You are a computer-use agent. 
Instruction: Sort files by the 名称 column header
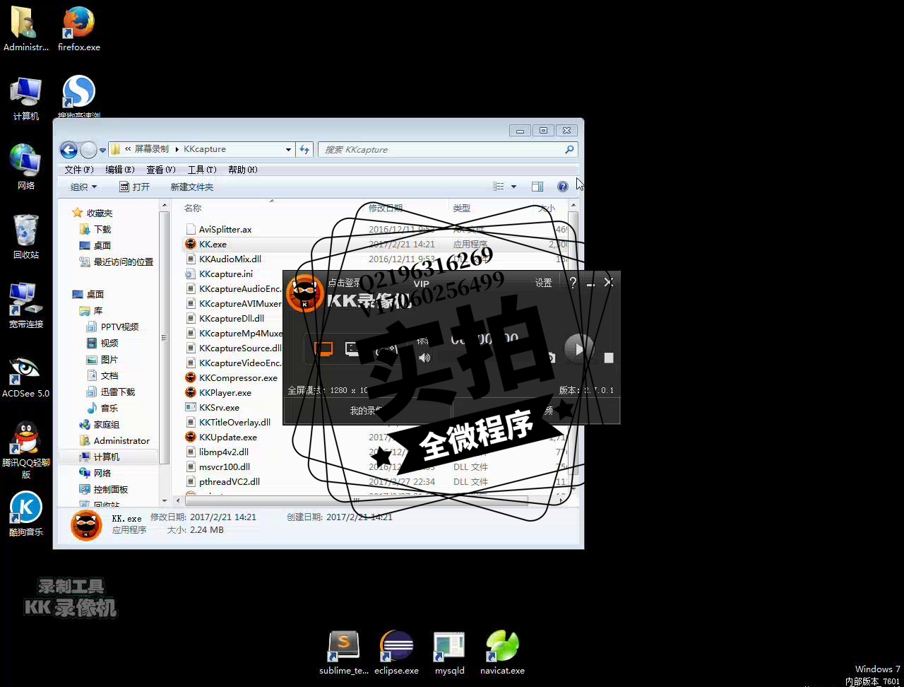pyautogui.click(x=193, y=208)
